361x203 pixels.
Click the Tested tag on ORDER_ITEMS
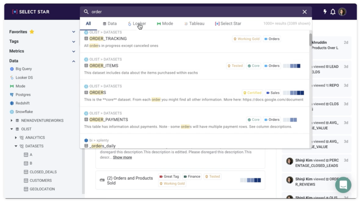[235, 66]
